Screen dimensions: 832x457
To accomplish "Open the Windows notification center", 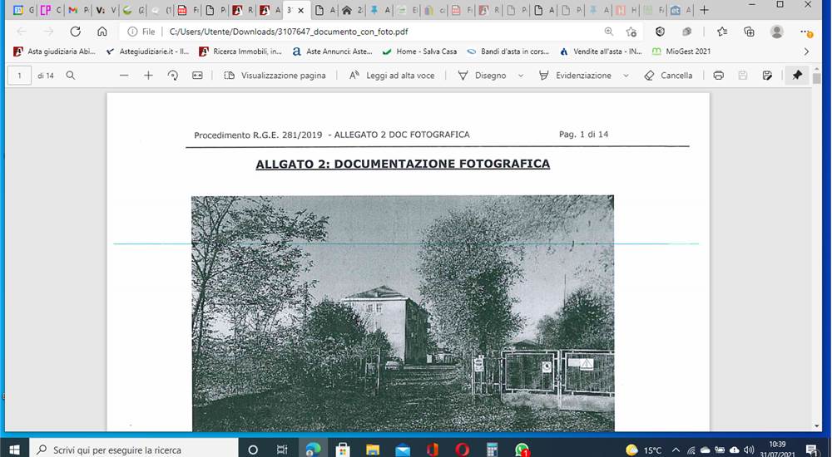I will (811, 450).
